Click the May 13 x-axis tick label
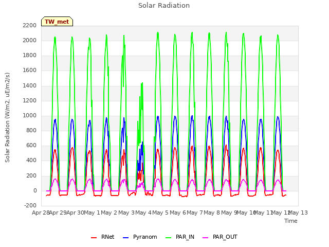The height and width of the screenshot is (247, 329). 298,213
